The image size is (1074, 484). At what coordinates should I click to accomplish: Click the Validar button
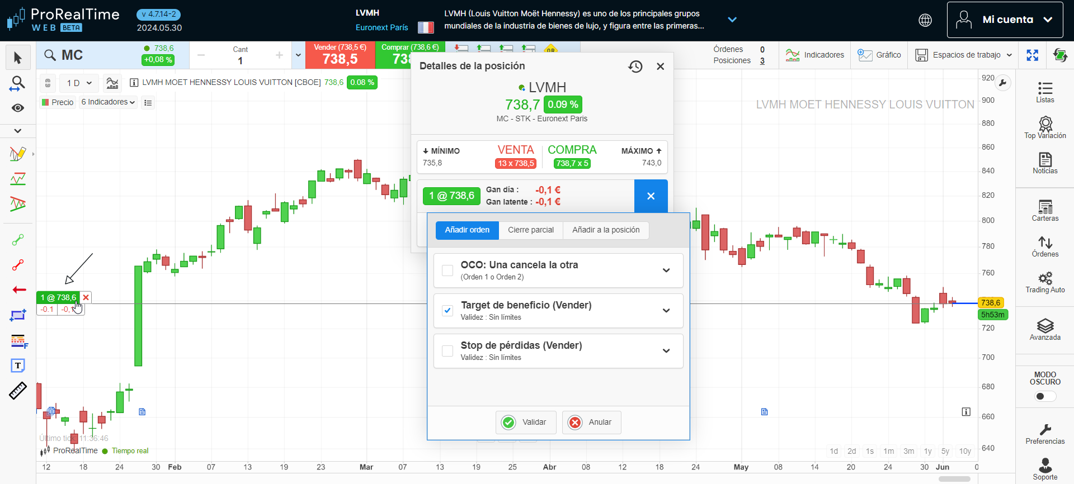click(x=526, y=423)
